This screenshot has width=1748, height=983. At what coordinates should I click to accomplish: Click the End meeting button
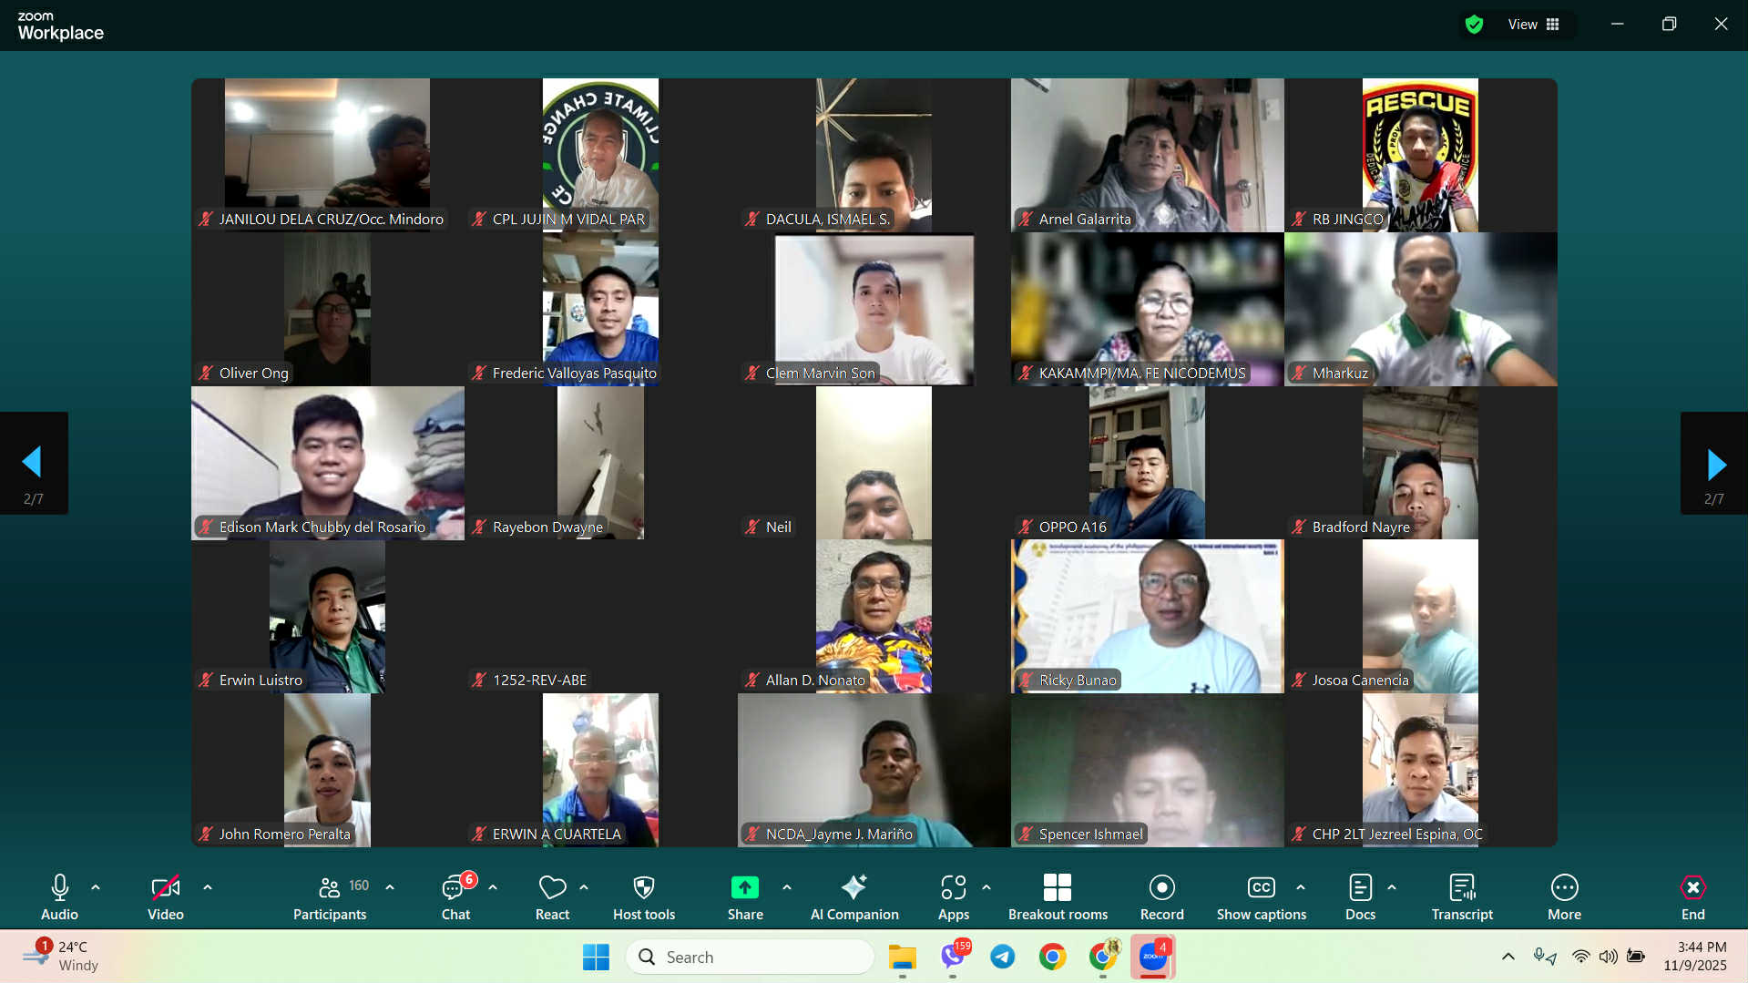(x=1692, y=897)
